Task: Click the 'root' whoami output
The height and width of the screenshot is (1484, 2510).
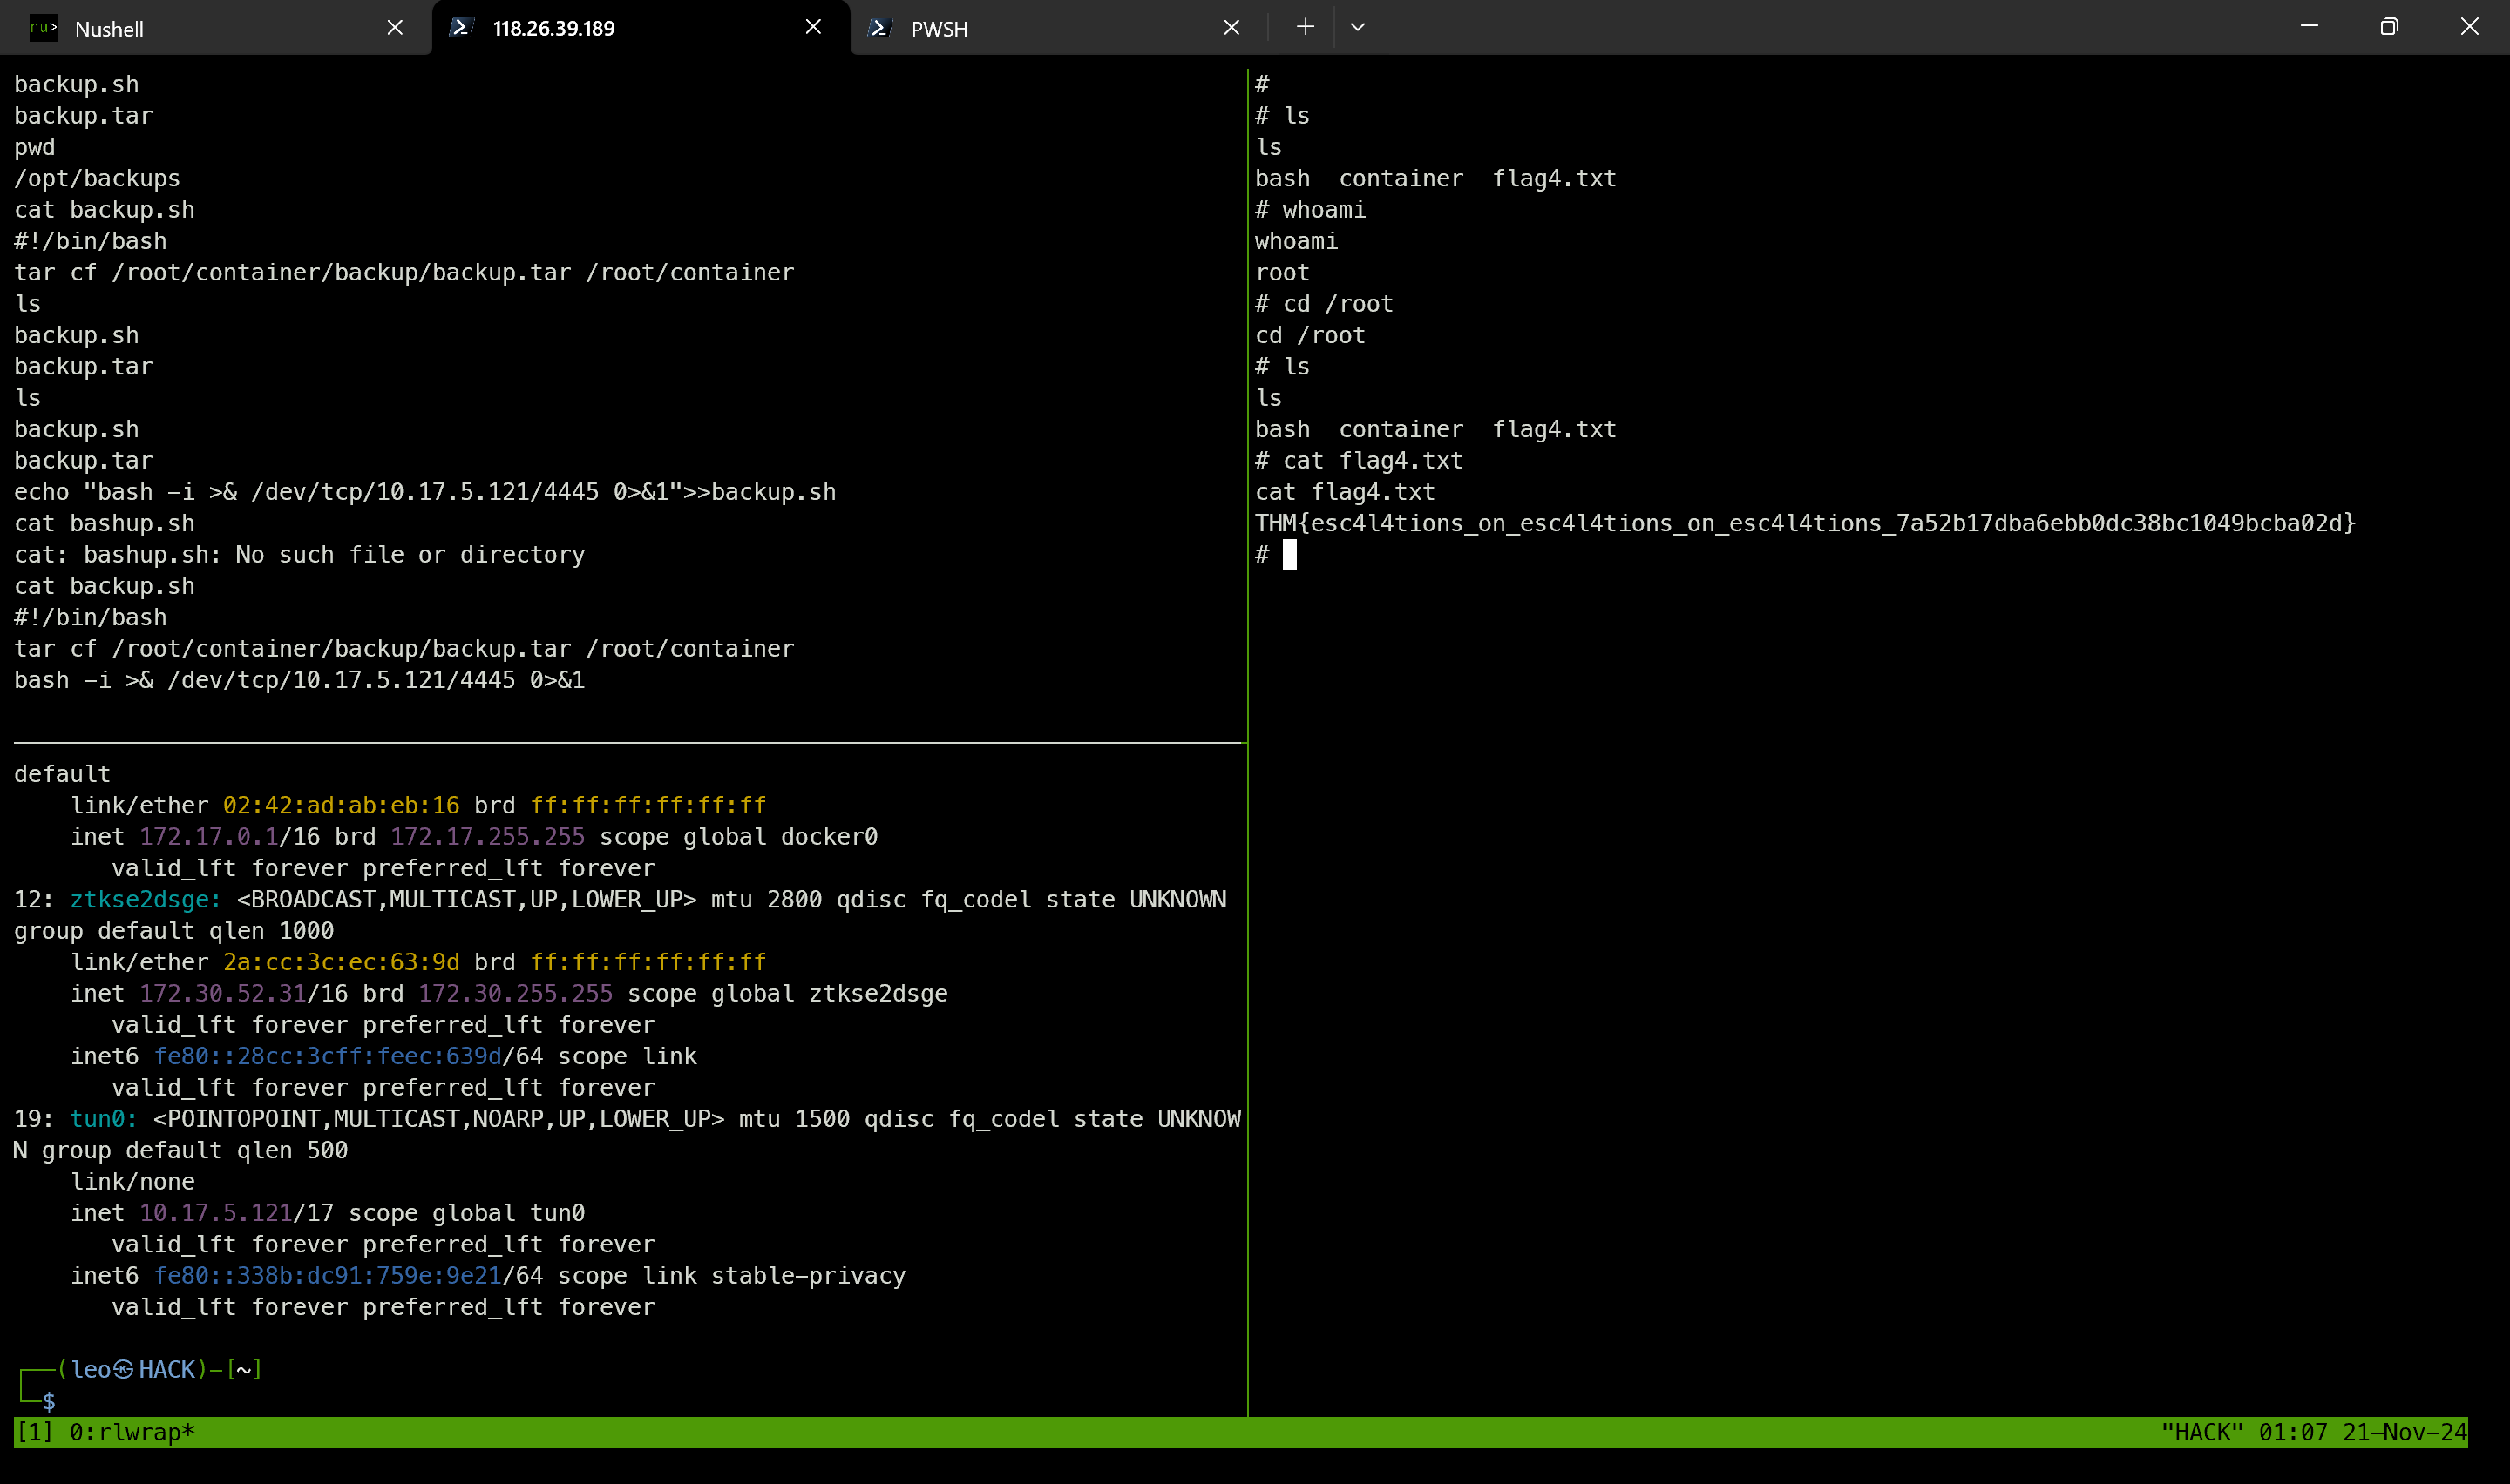Action: (1281, 273)
